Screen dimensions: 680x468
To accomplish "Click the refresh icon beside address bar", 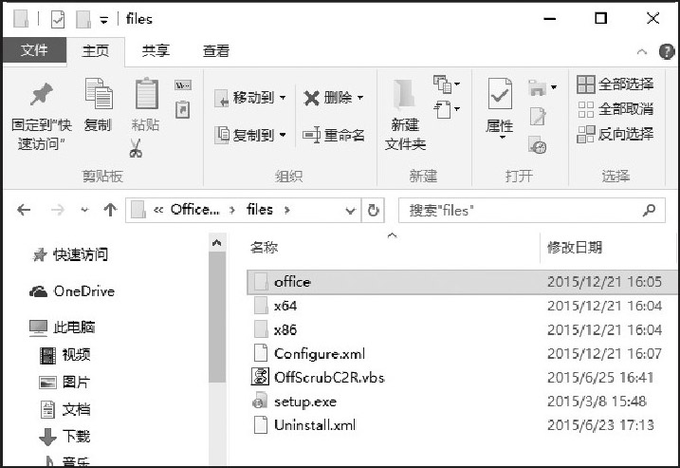I will 374,210.
